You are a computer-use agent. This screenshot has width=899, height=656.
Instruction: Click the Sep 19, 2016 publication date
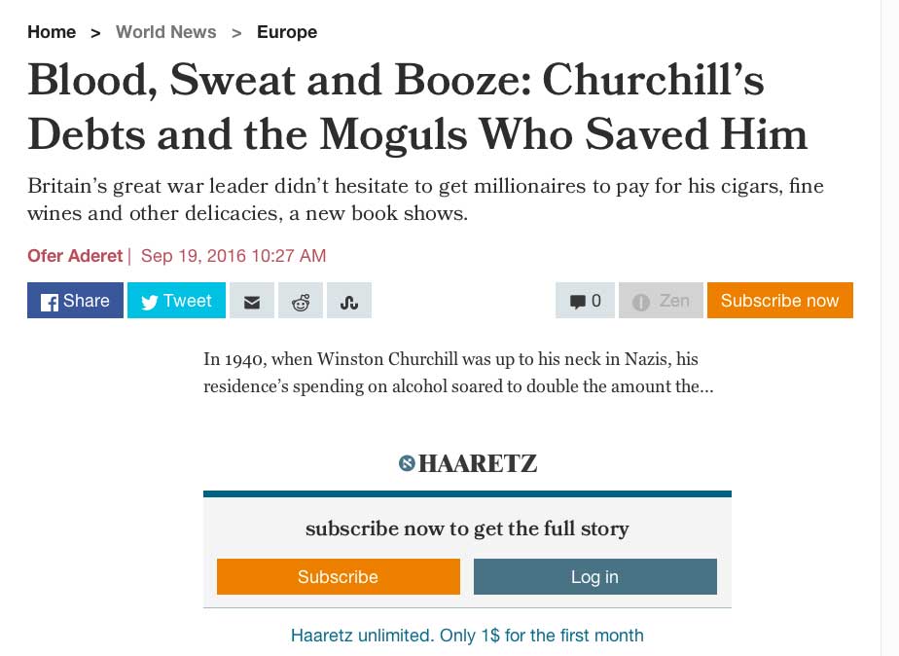click(x=234, y=256)
